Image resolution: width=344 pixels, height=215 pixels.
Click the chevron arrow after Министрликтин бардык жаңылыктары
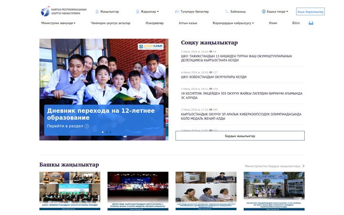(x=303, y=166)
